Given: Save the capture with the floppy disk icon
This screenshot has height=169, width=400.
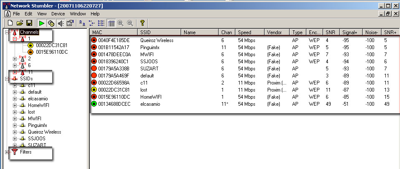Looking at the screenshot, I should point(29,23).
